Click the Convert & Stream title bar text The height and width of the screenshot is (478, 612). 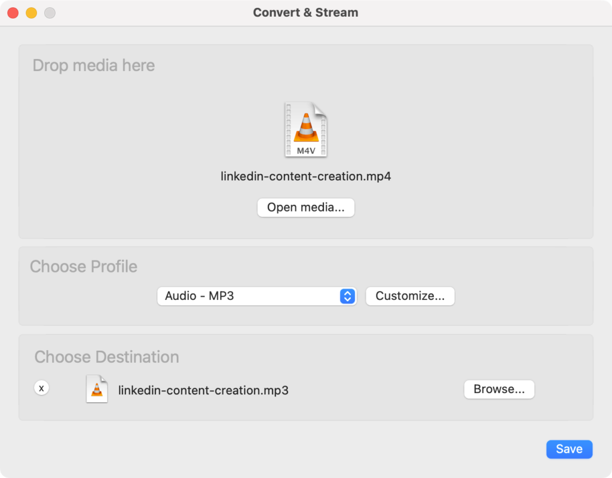pos(305,13)
